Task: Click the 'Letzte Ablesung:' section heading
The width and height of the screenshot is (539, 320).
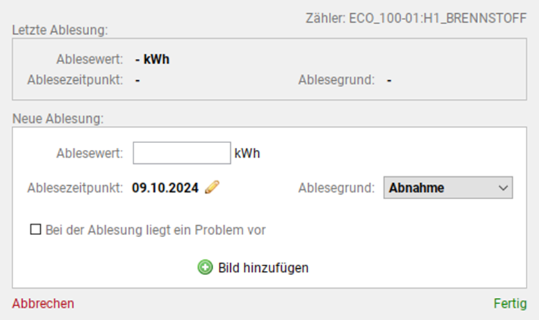Action: point(59,30)
